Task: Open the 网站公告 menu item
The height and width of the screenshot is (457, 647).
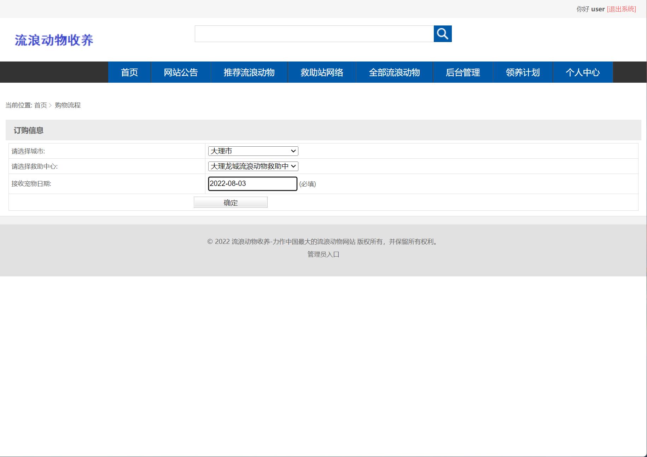Action: coord(181,72)
